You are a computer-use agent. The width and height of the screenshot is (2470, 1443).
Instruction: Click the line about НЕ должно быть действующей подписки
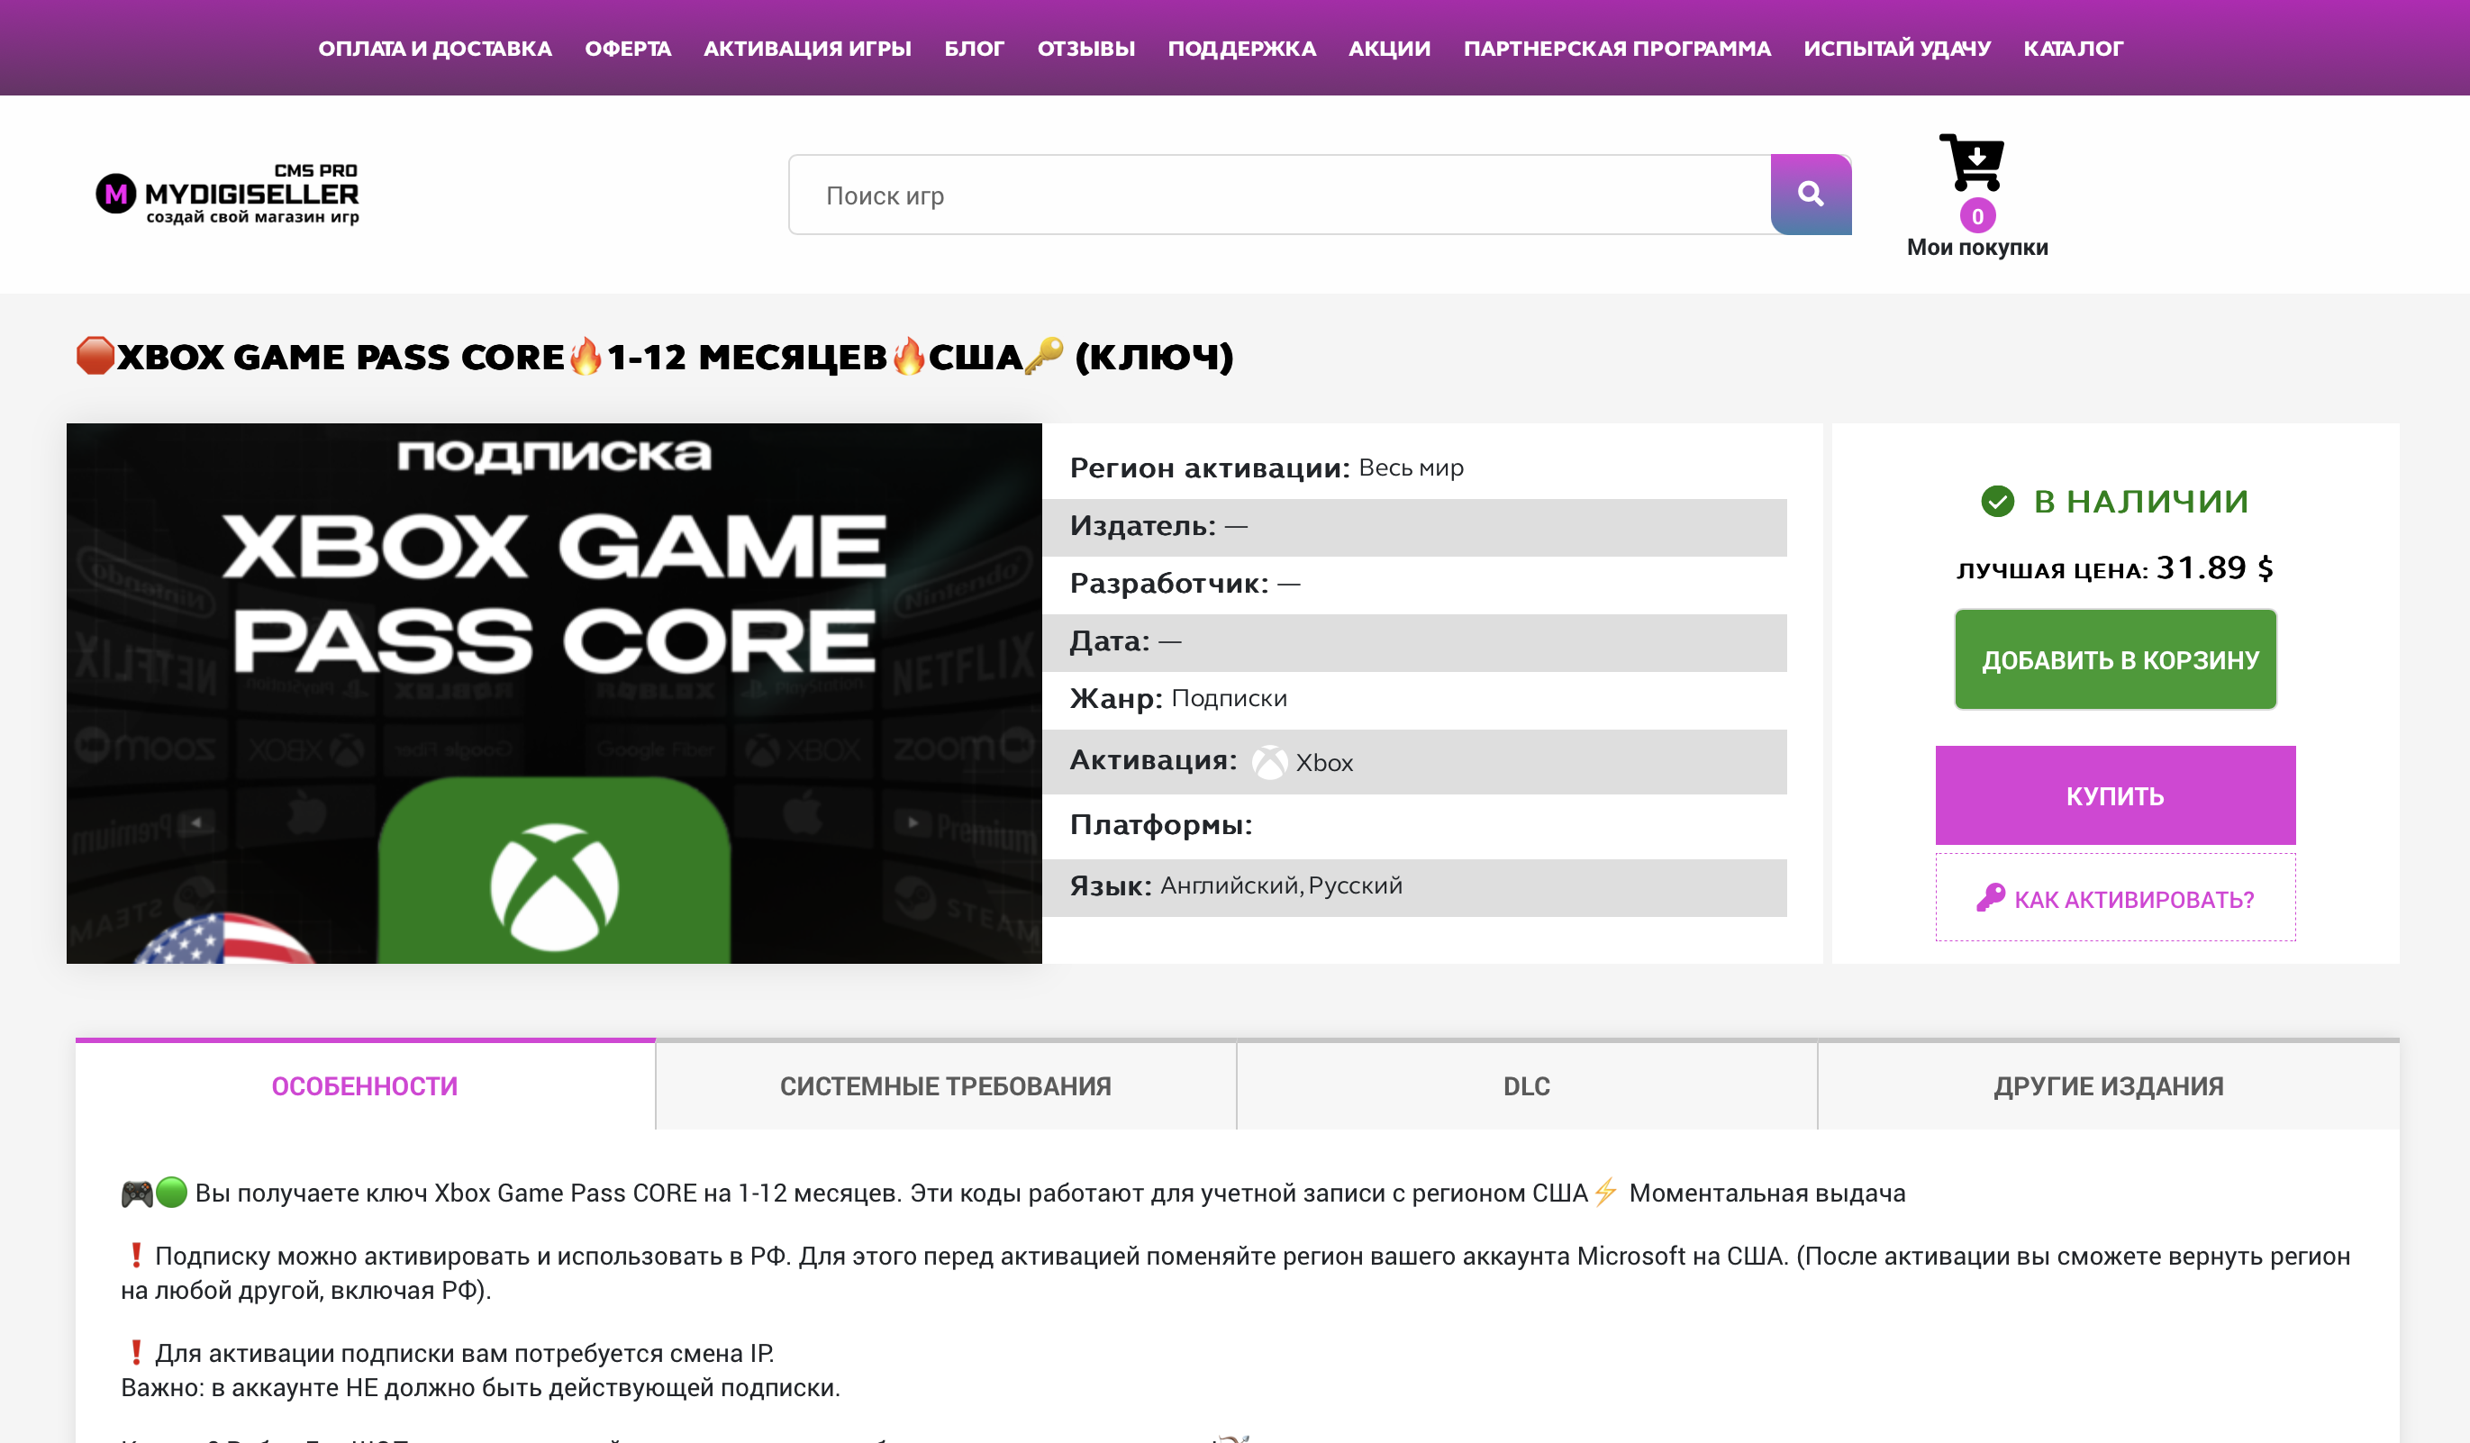tap(480, 1387)
